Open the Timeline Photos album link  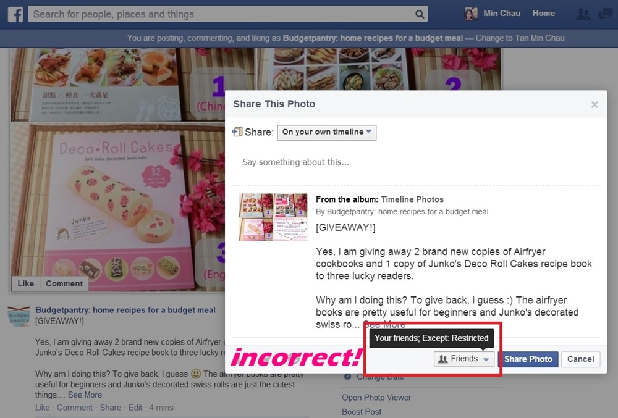click(412, 199)
